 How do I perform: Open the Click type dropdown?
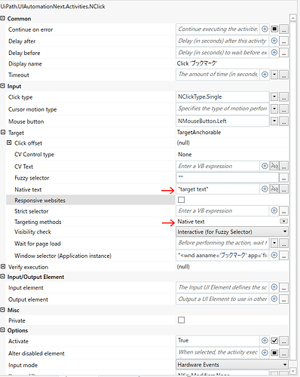[274, 97]
